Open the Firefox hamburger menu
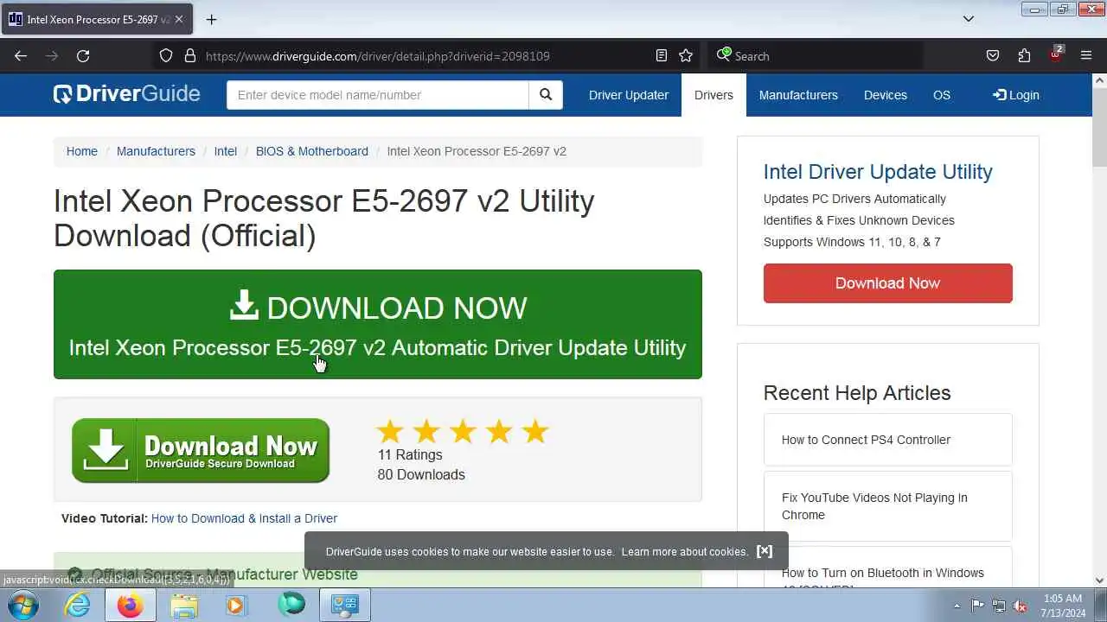The height and width of the screenshot is (622, 1107). pyautogui.click(x=1086, y=56)
